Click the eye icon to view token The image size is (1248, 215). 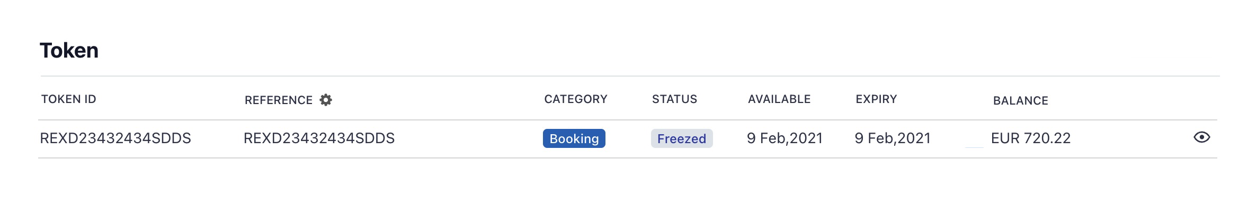(1201, 137)
